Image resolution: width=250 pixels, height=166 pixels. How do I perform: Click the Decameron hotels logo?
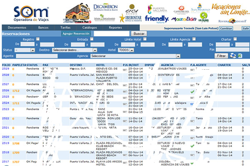pos(105,7)
